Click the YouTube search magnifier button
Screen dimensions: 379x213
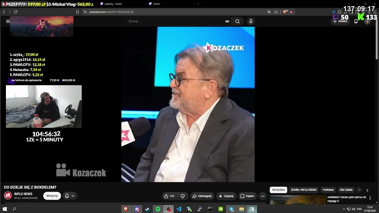(x=237, y=21)
